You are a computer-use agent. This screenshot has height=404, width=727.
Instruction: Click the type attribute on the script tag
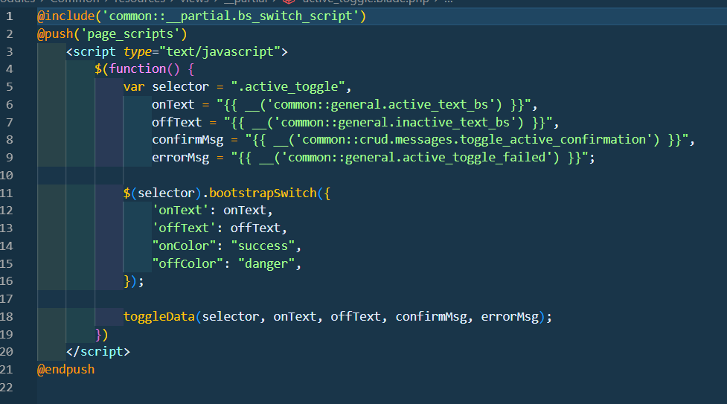(x=138, y=51)
